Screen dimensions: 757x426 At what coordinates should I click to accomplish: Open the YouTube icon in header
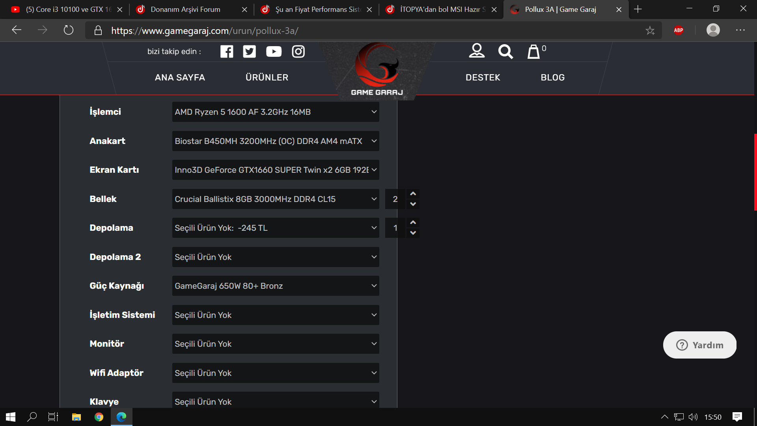click(274, 52)
